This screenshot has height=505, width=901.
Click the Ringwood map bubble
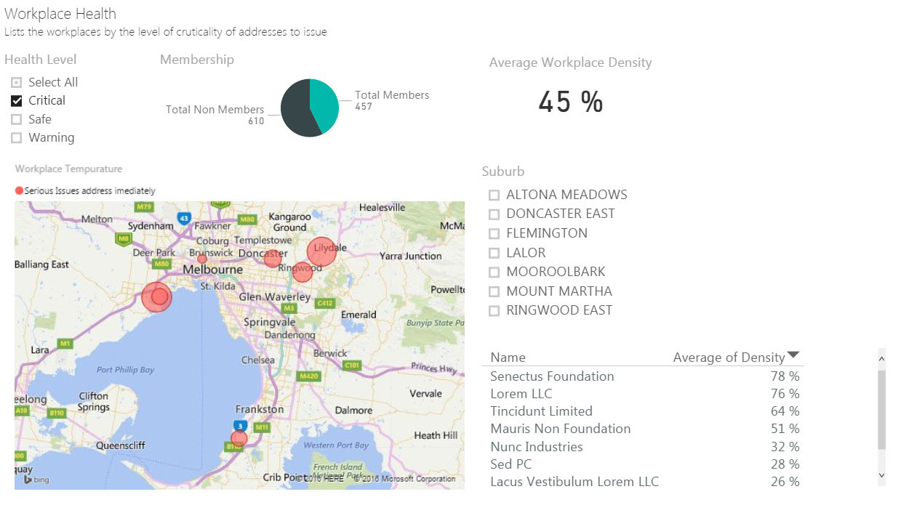coord(303,272)
